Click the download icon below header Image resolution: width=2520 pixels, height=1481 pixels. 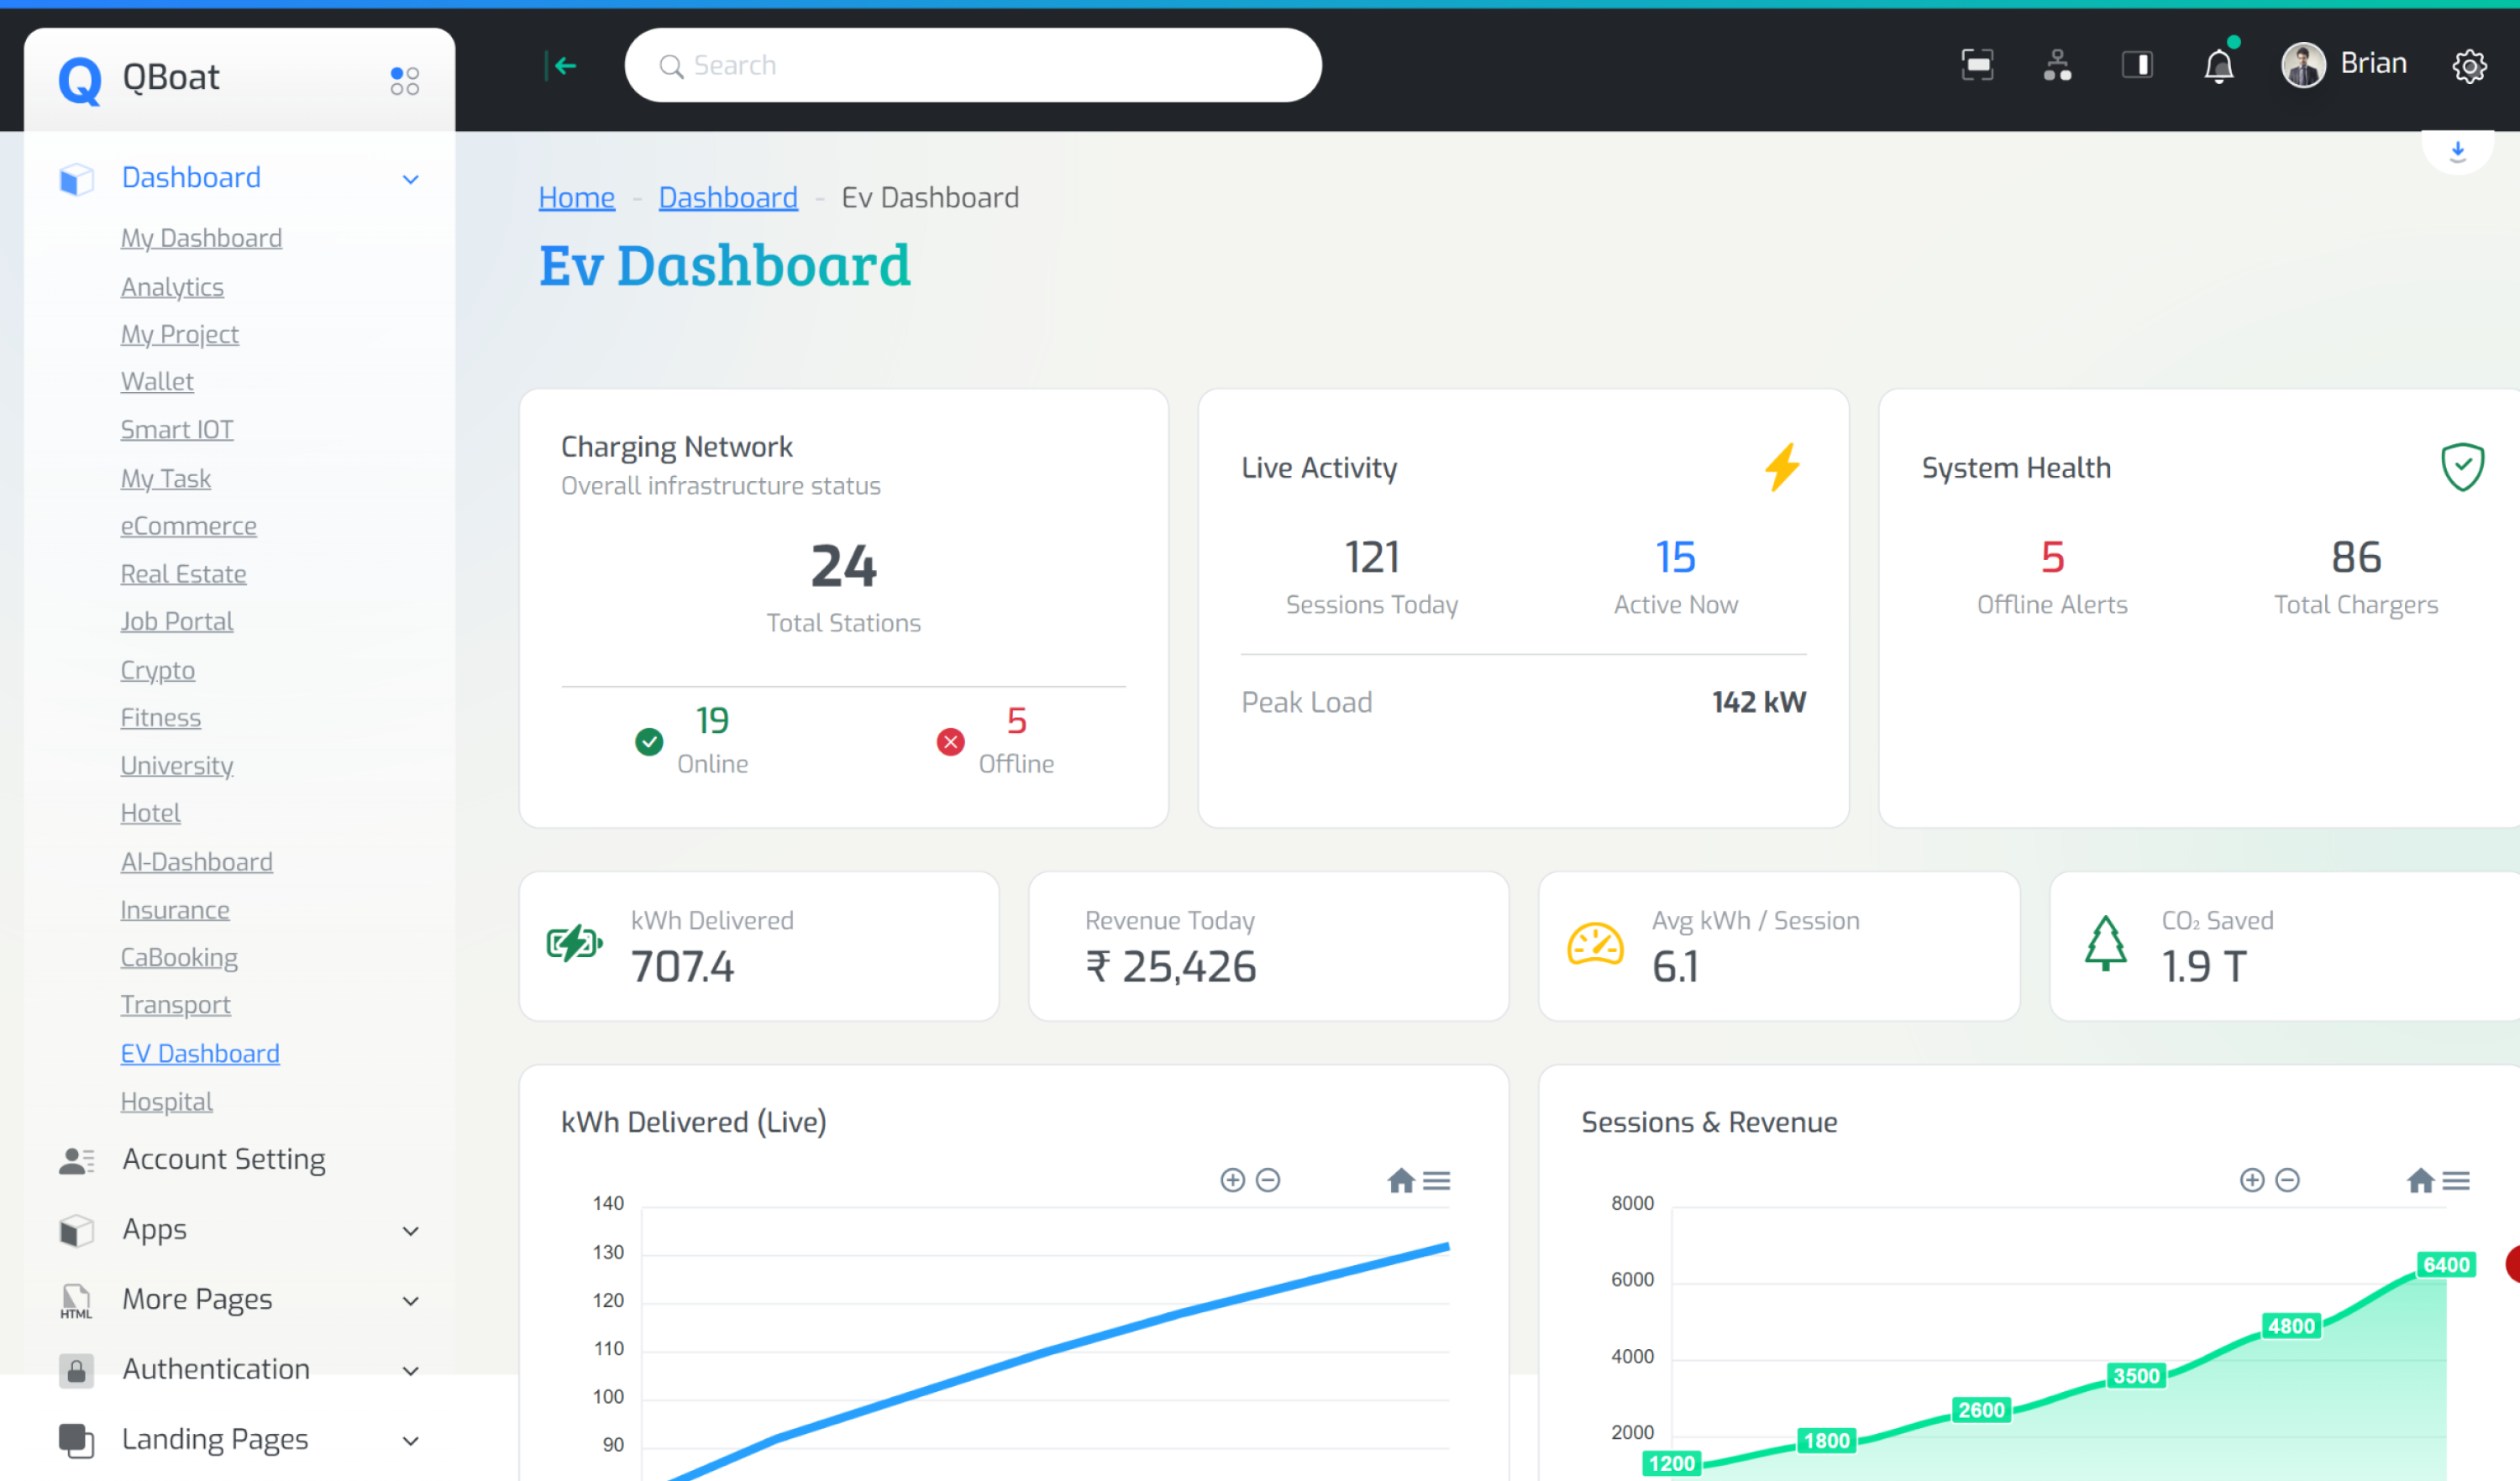[x=2457, y=152]
